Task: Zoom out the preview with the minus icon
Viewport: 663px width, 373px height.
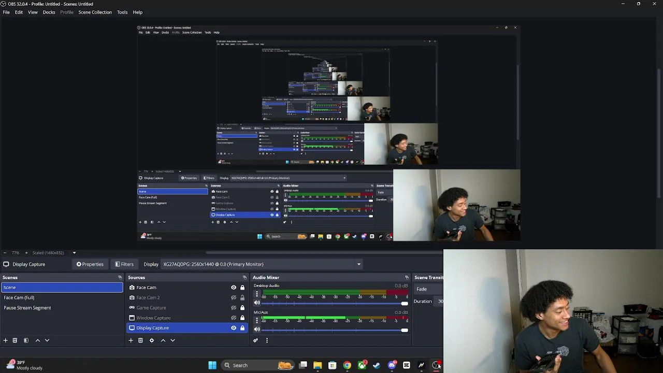Action: [5, 253]
